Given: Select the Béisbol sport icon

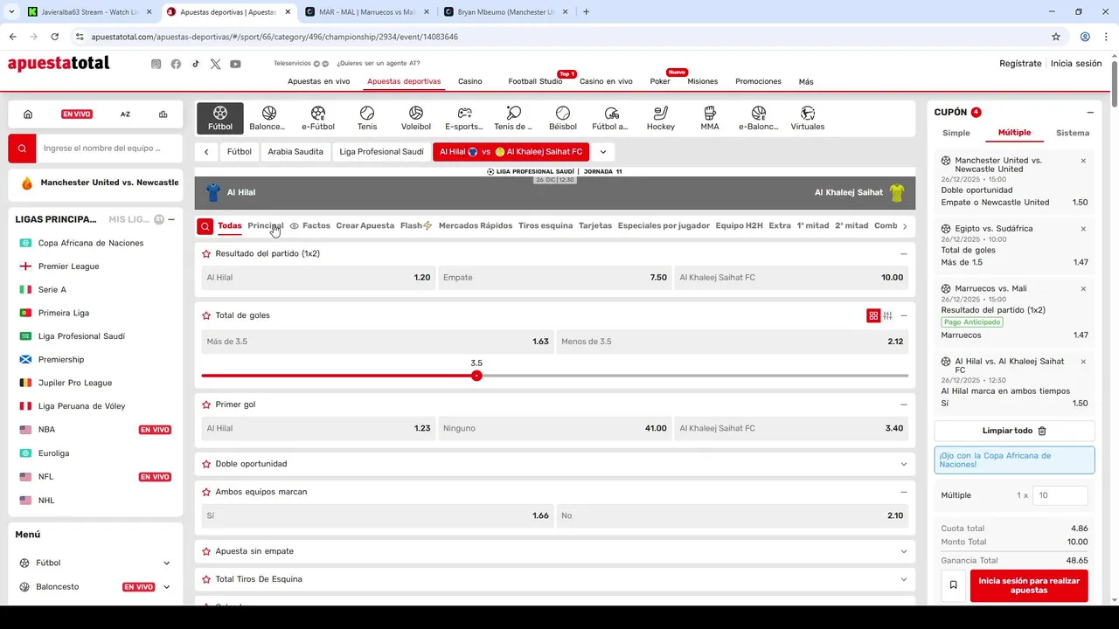Looking at the screenshot, I should [x=563, y=119].
